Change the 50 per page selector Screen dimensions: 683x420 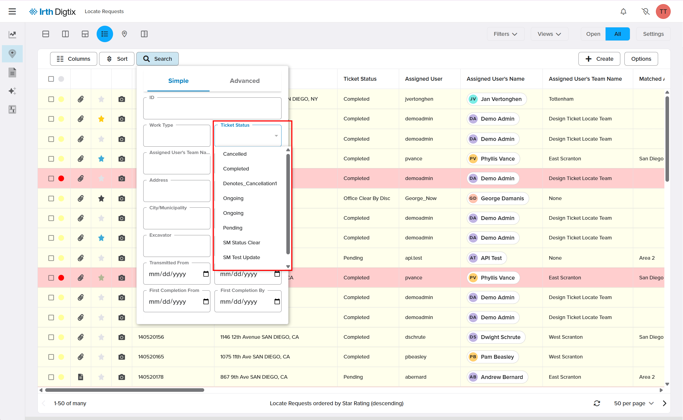[x=633, y=403]
